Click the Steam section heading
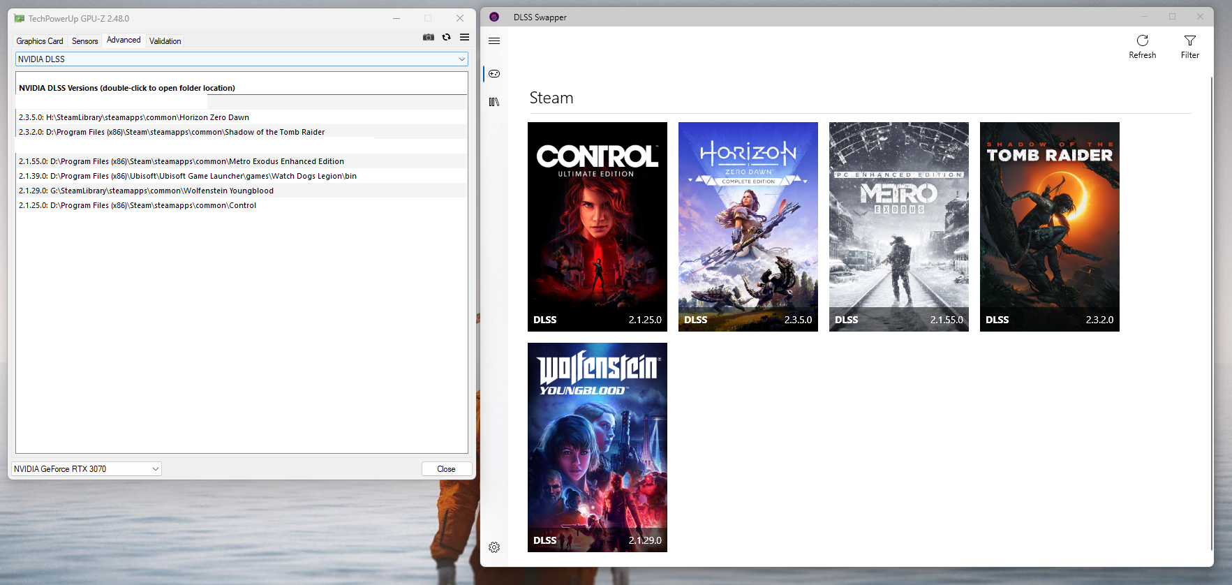This screenshot has height=585, width=1232. [x=551, y=98]
